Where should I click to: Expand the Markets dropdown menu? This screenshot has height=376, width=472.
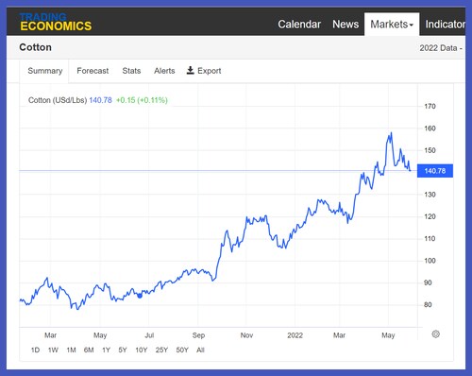392,25
